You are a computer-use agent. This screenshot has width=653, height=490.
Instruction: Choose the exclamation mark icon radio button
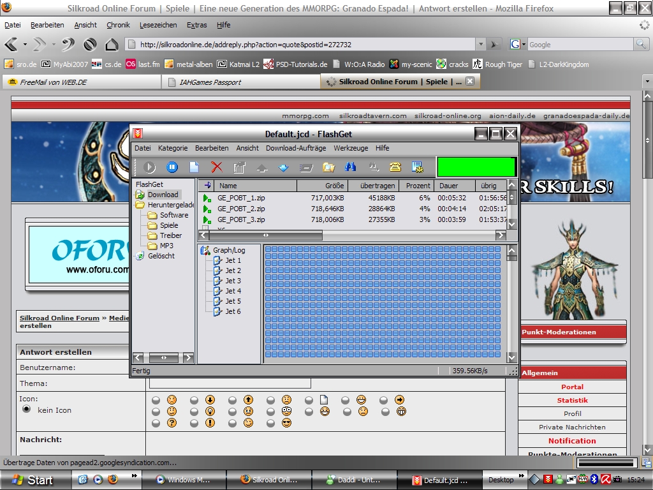[x=194, y=422]
